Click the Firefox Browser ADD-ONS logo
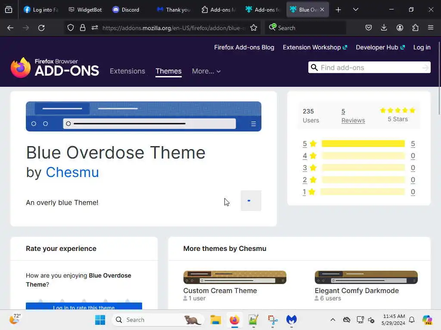The width and height of the screenshot is (441, 330). (55, 67)
